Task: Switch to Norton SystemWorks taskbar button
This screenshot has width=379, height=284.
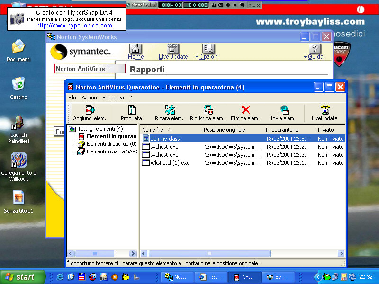Action: 177,277
